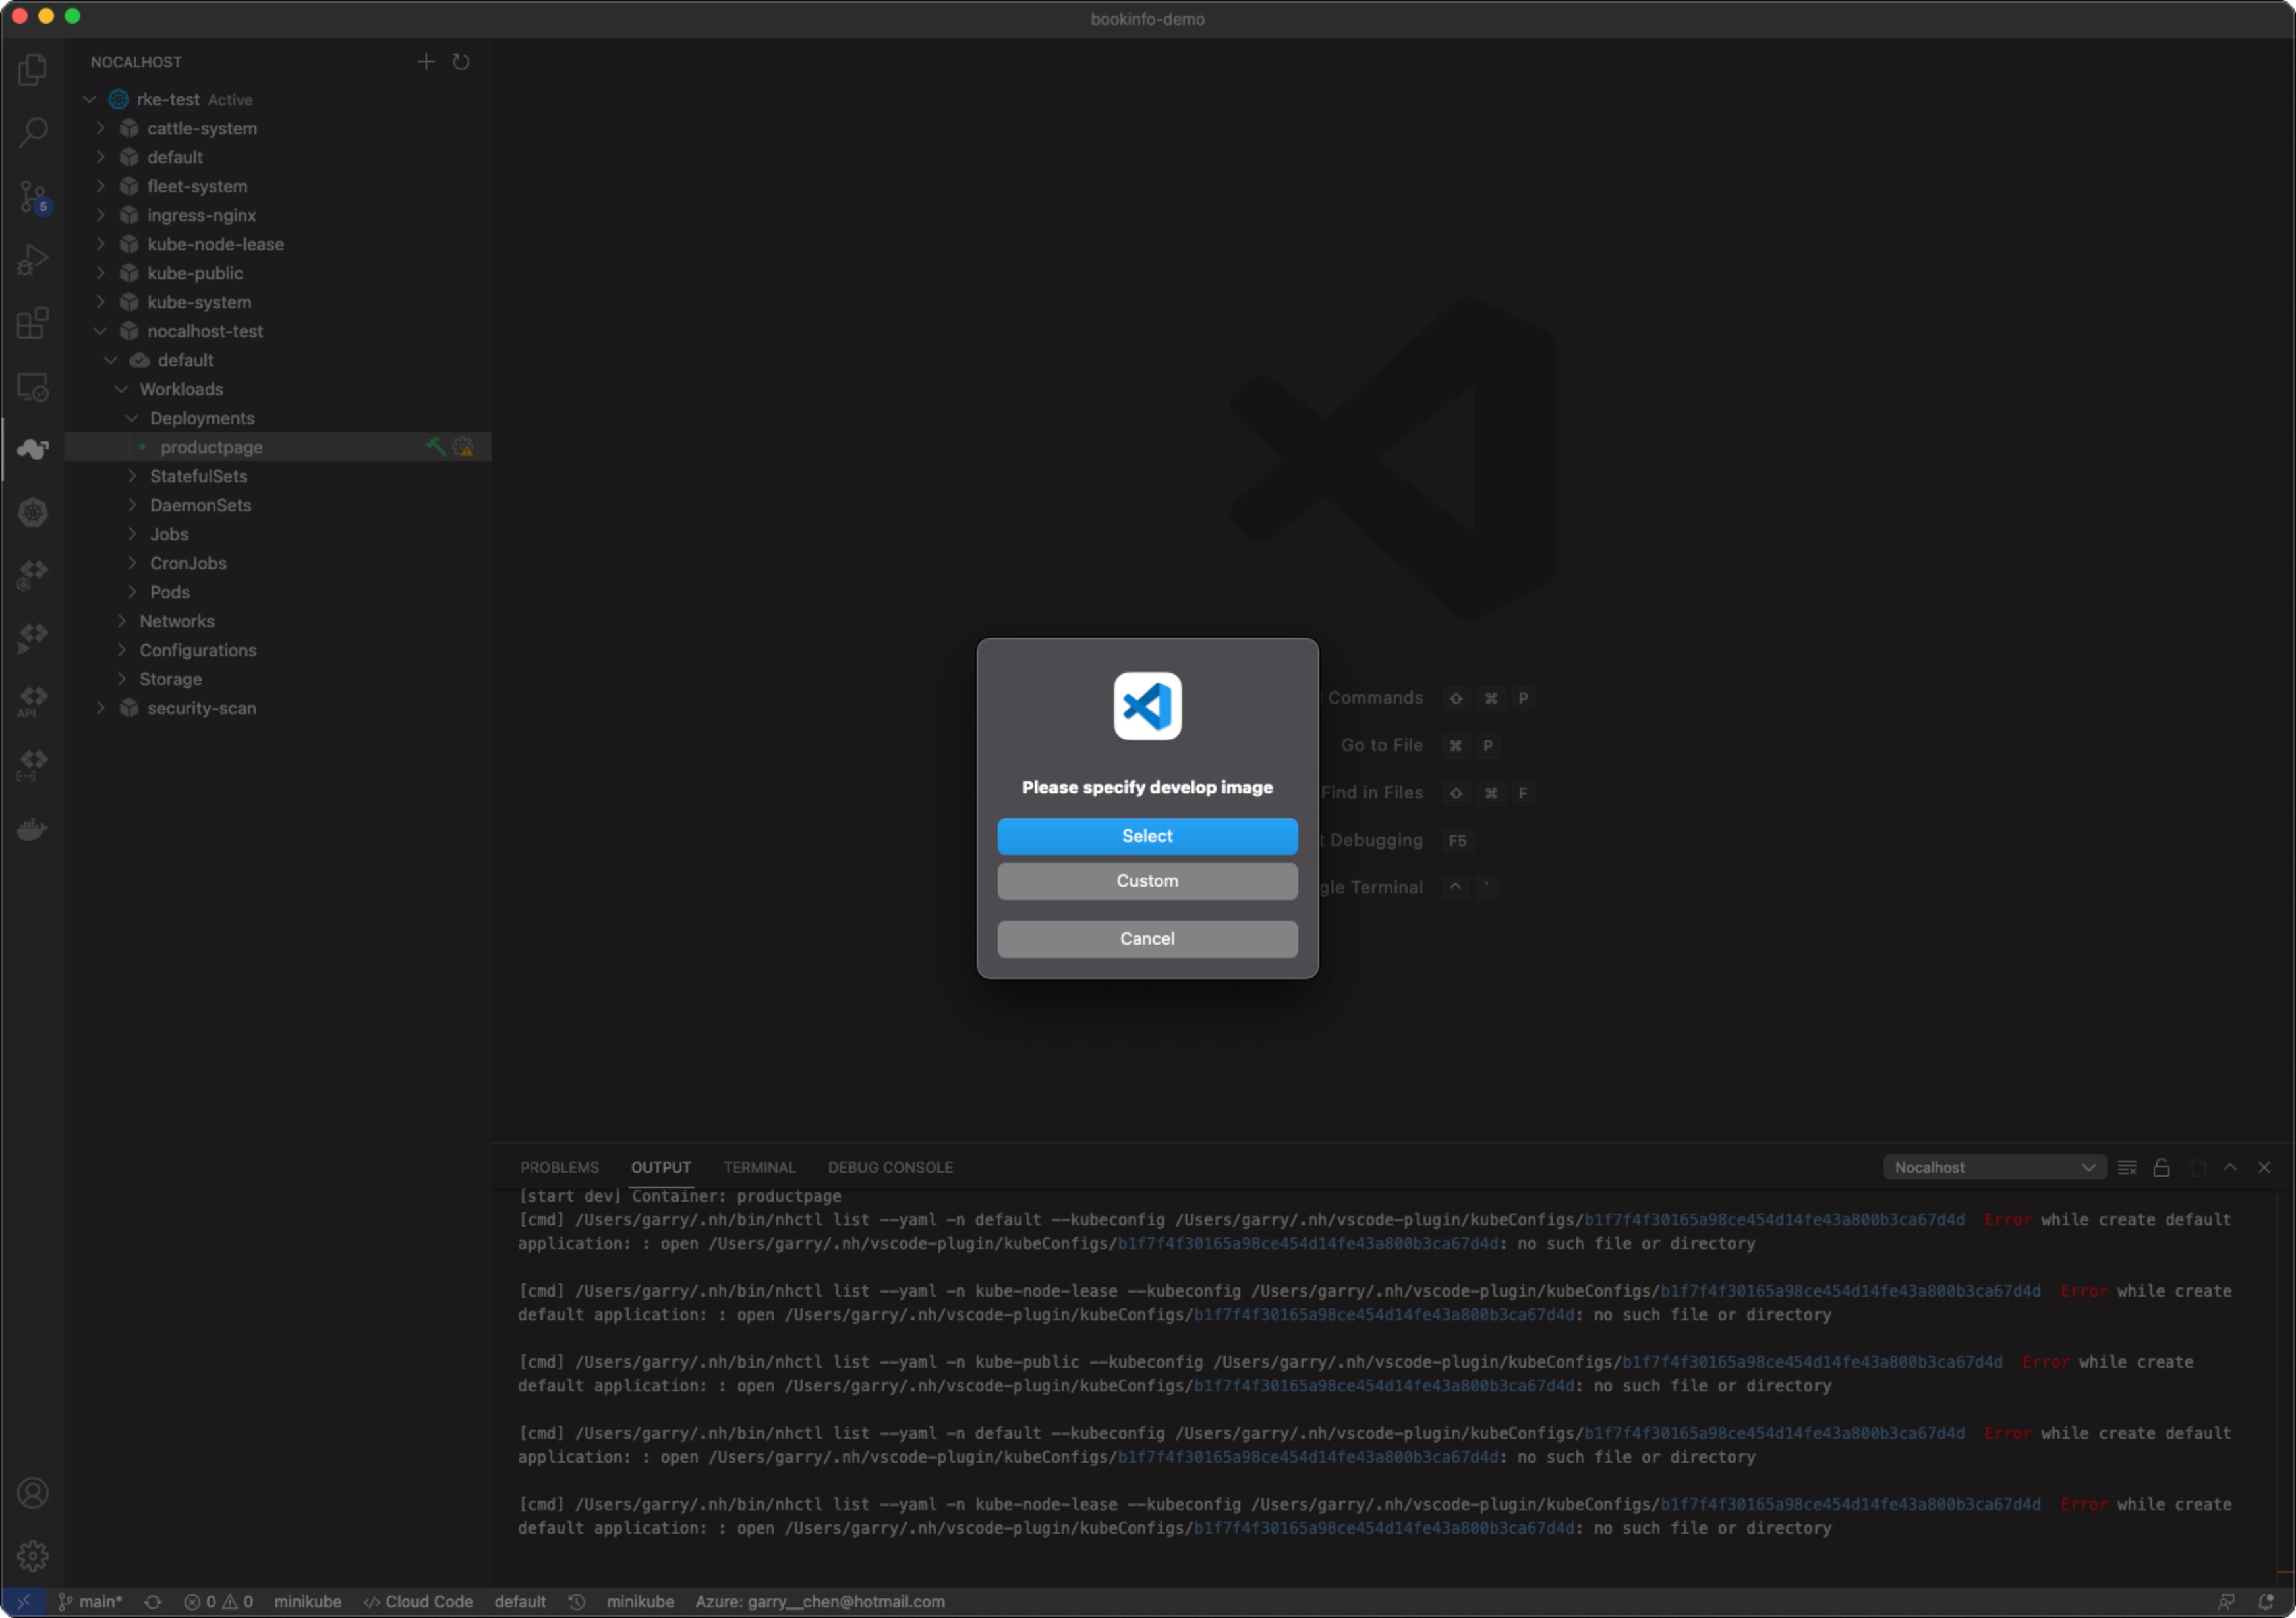
Task: Cancel the develop image dialog
Action: pos(1147,938)
